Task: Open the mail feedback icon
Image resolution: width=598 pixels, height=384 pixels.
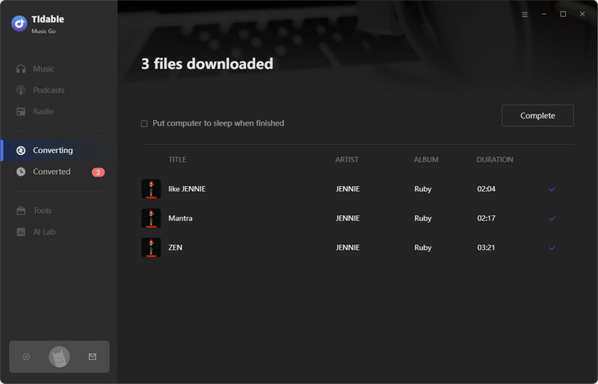Action: click(x=92, y=356)
